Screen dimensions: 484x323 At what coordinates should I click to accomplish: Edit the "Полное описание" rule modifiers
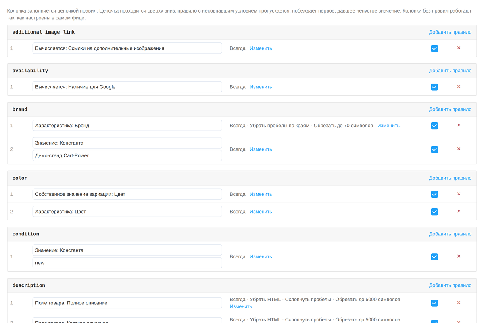(241, 306)
